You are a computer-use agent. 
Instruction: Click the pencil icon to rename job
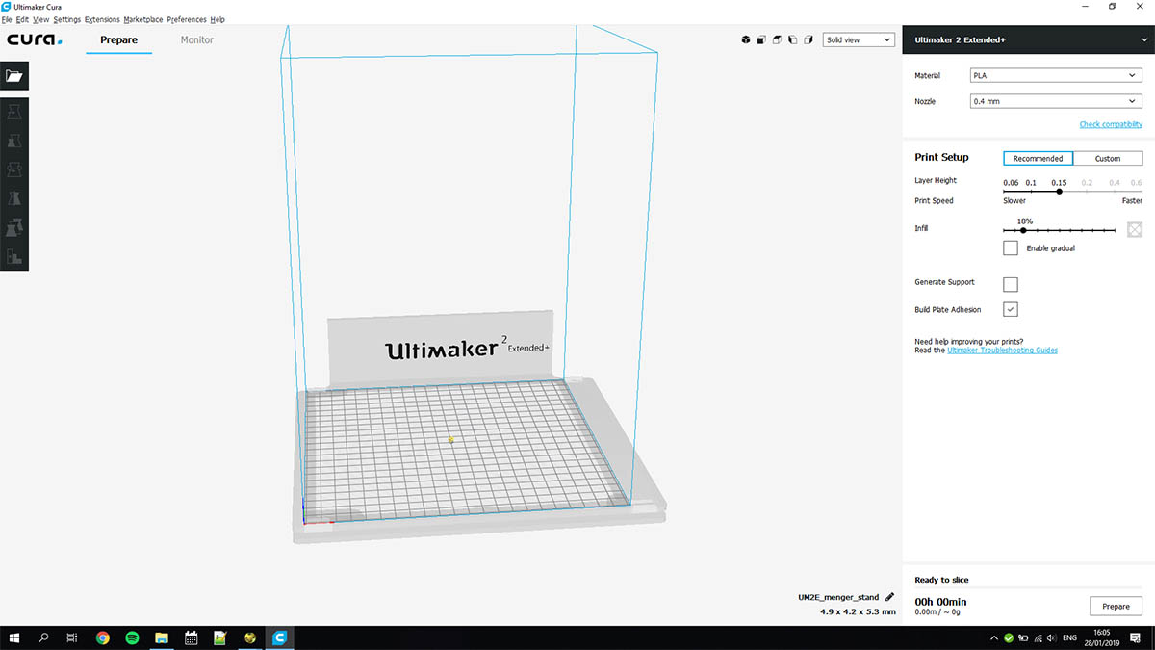[x=889, y=597]
